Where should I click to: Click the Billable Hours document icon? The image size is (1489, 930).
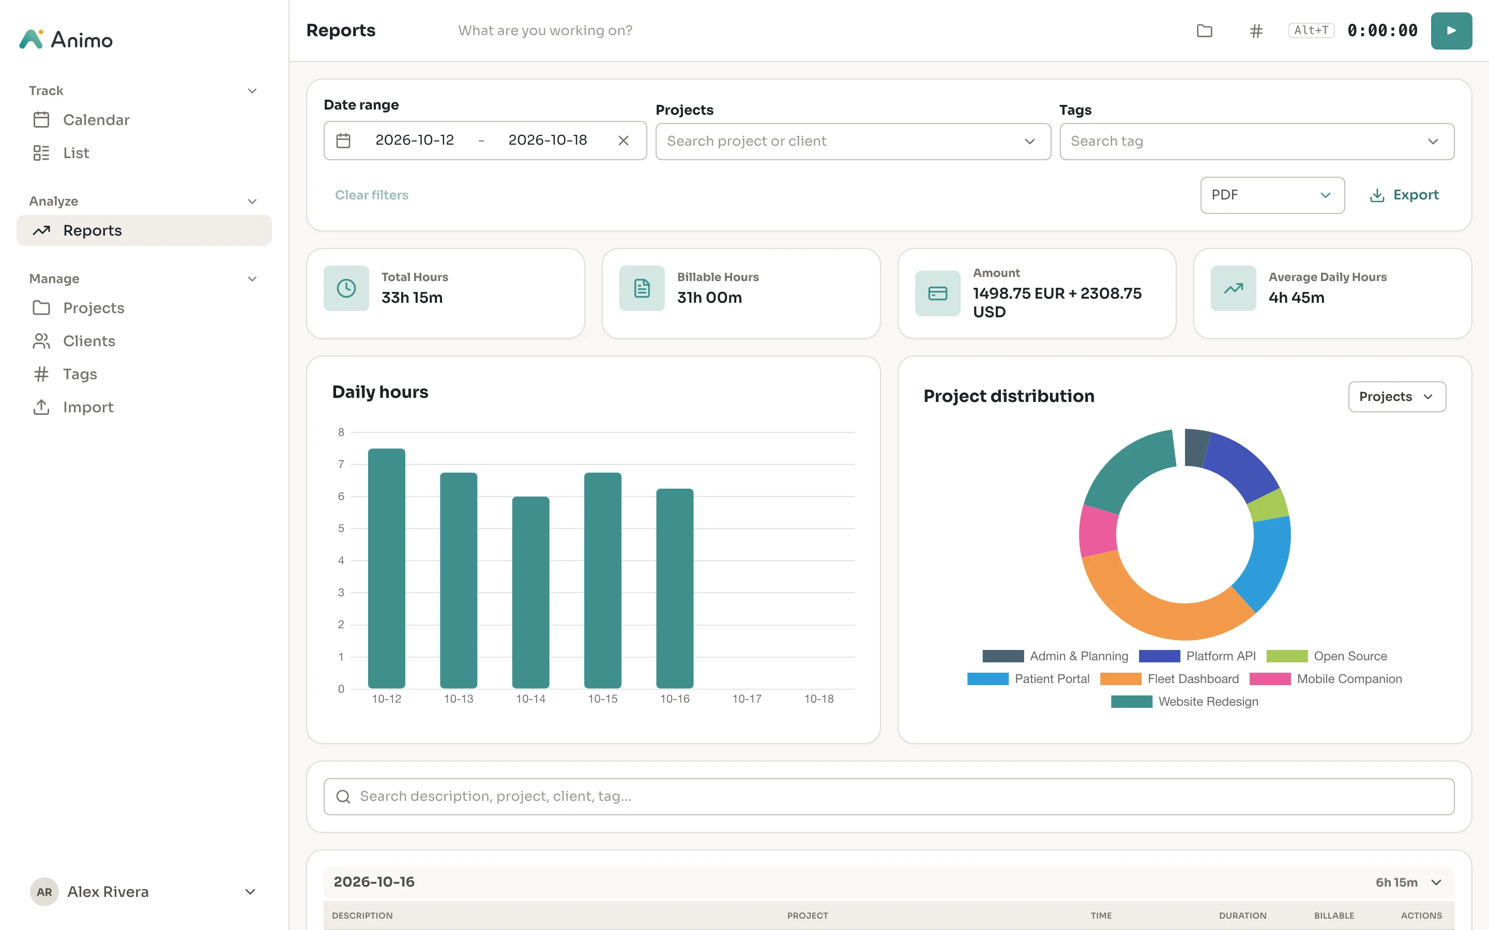coord(642,288)
